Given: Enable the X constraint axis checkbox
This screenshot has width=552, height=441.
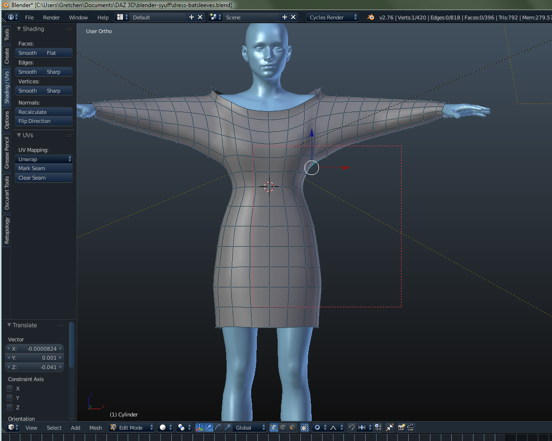Looking at the screenshot, I should pyautogui.click(x=9, y=389).
